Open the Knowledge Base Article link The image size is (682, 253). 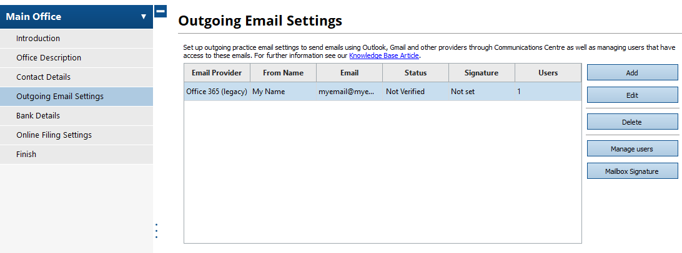tap(383, 56)
